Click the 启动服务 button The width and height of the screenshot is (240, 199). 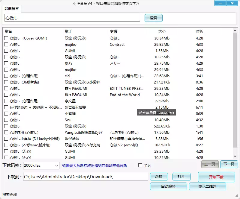(x=168, y=186)
